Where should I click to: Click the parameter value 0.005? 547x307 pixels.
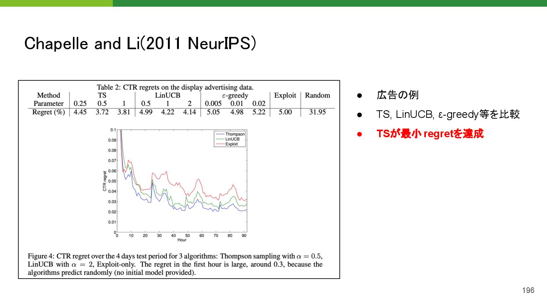(x=213, y=103)
